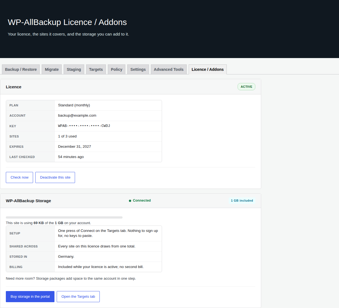Open the Backup / Restore tab
The height and width of the screenshot is (308, 339).
(x=21, y=69)
